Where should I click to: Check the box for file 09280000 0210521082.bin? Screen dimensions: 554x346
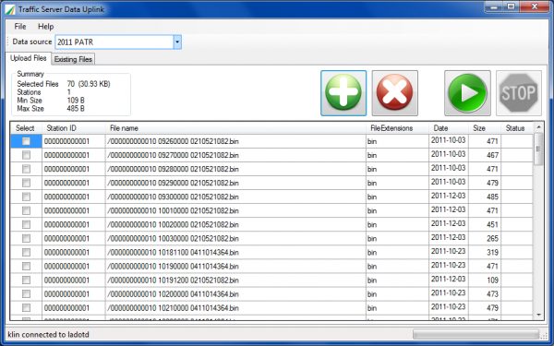pos(26,169)
